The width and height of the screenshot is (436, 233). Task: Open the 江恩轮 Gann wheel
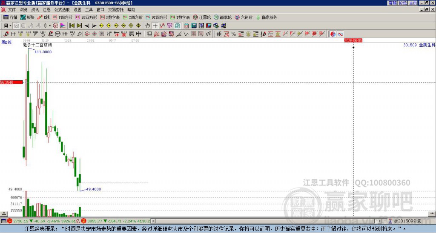pos(202,17)
